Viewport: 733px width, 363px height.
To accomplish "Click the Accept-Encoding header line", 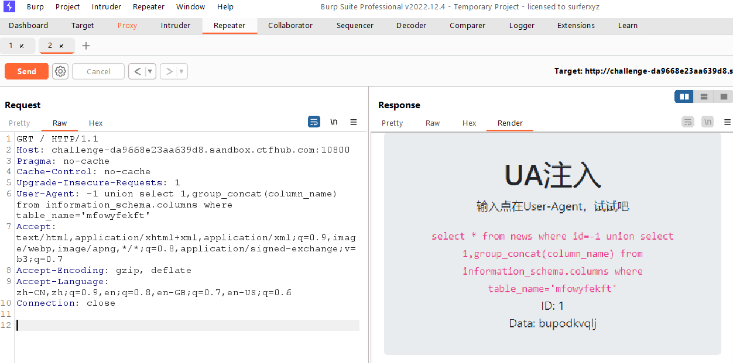I will 104,270.
